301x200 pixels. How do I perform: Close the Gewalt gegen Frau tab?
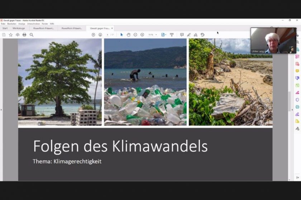(x=112, y=28)
